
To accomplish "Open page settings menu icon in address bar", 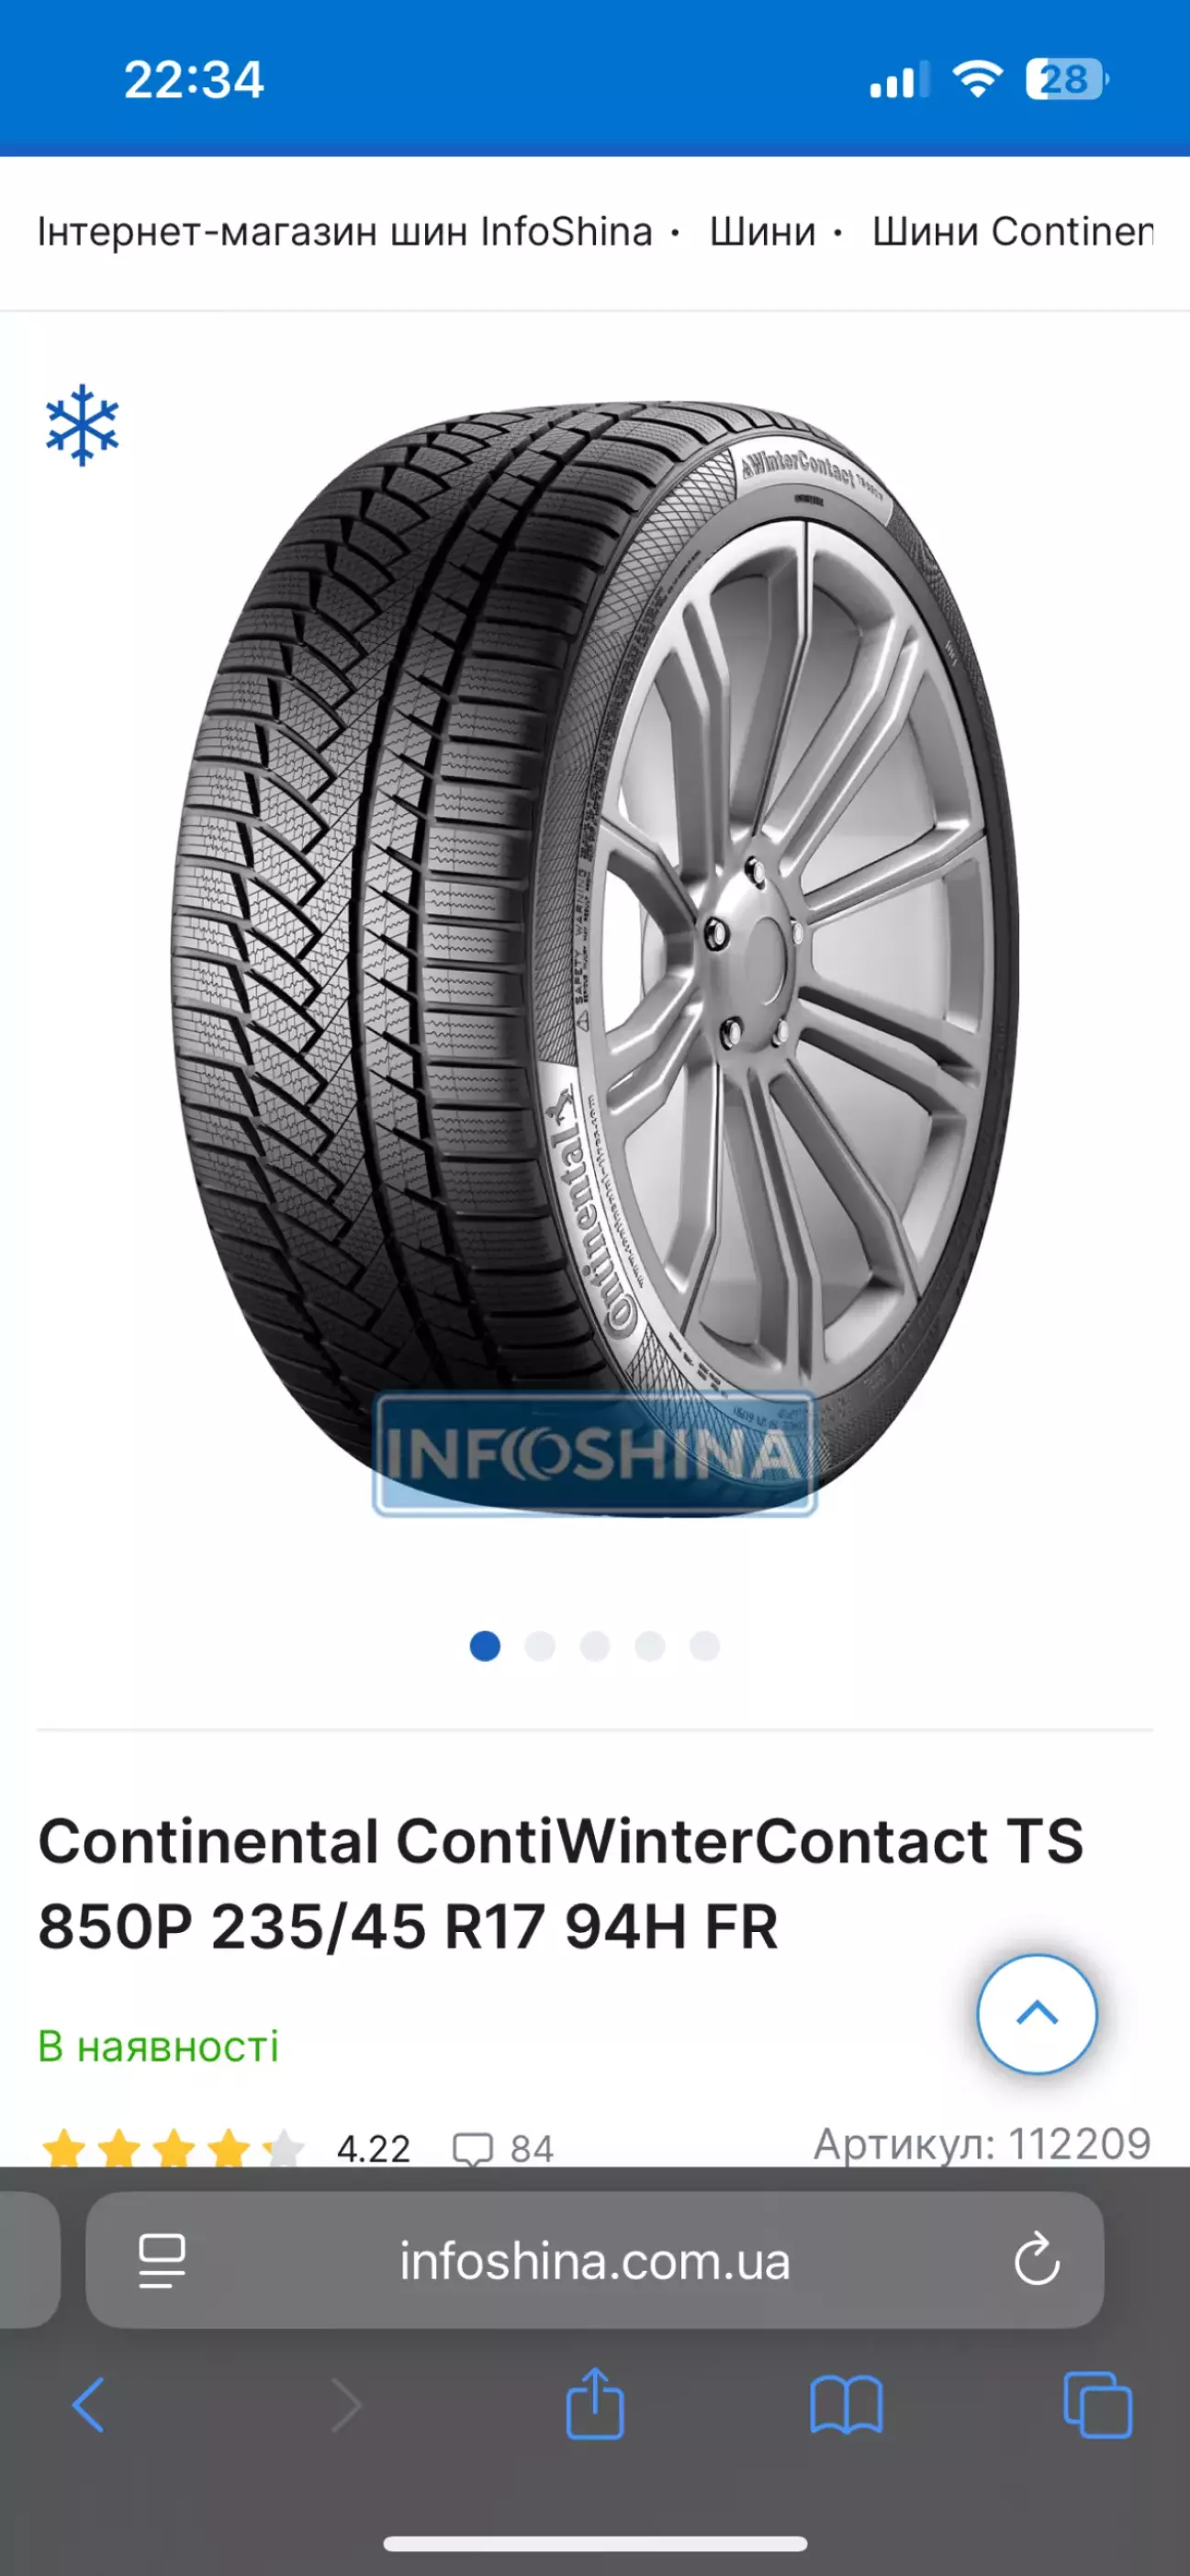I will point(161,2260).
